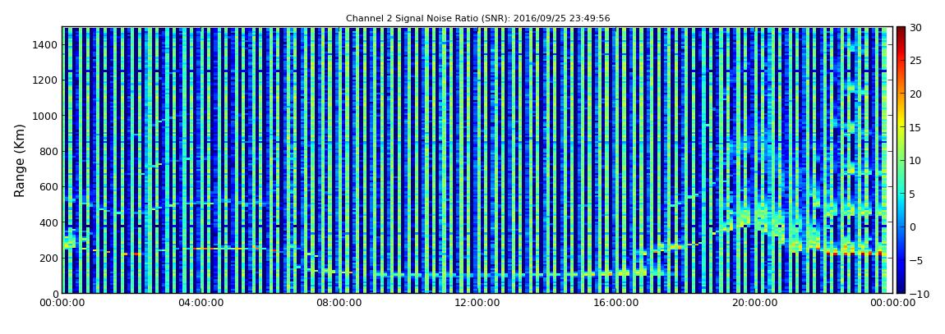This screenshot has height=334, width=945.
Task: Click the colorbar 5 value label
Action: 913,194
